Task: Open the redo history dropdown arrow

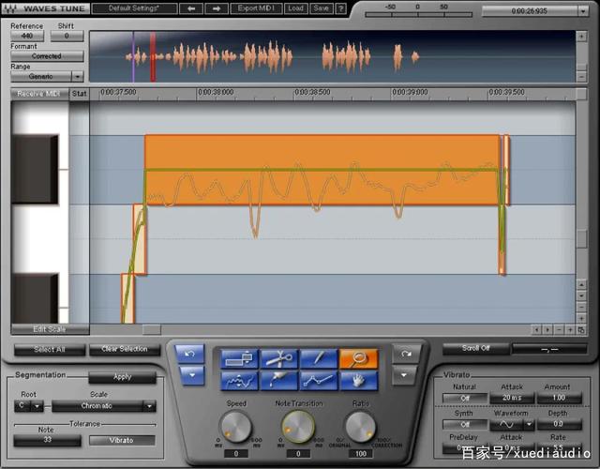Action: click(x=404, y=375)
